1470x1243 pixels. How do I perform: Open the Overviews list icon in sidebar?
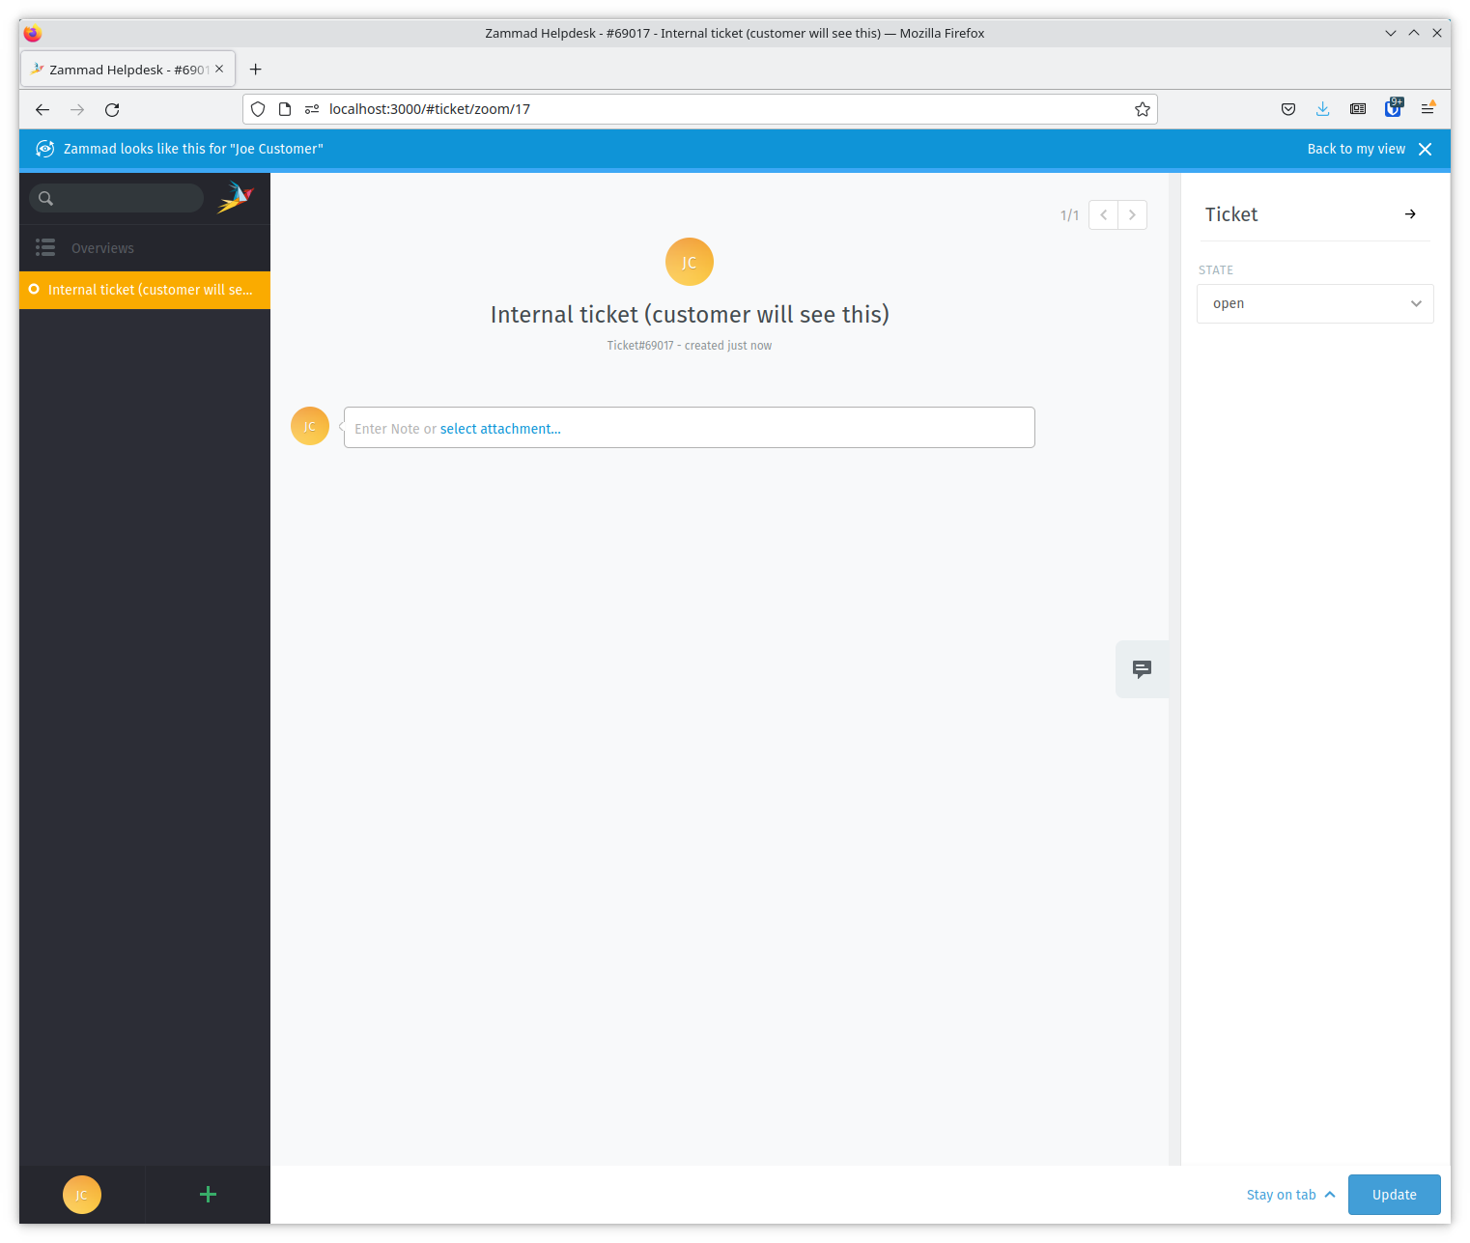[45, 247]
